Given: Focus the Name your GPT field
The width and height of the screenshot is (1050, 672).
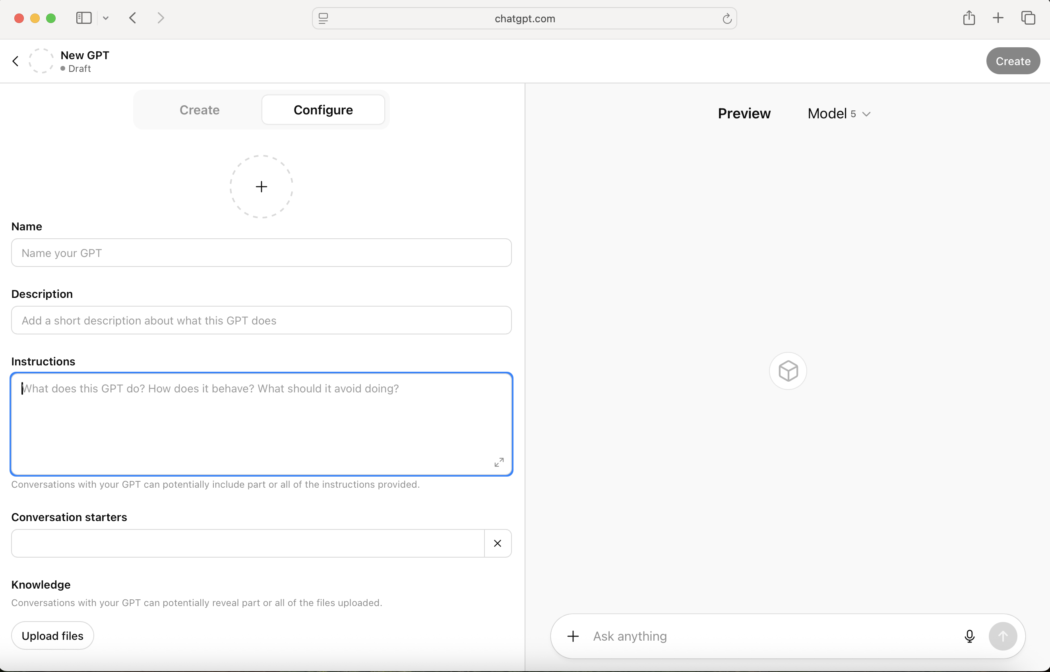Looking at the screenshot, I should 261,253.
